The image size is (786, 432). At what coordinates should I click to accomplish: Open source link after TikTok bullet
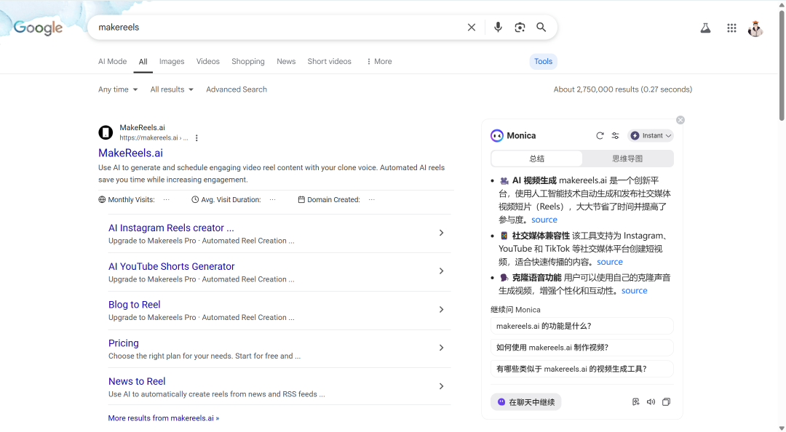pyautogui.click(x=610, y=262)
